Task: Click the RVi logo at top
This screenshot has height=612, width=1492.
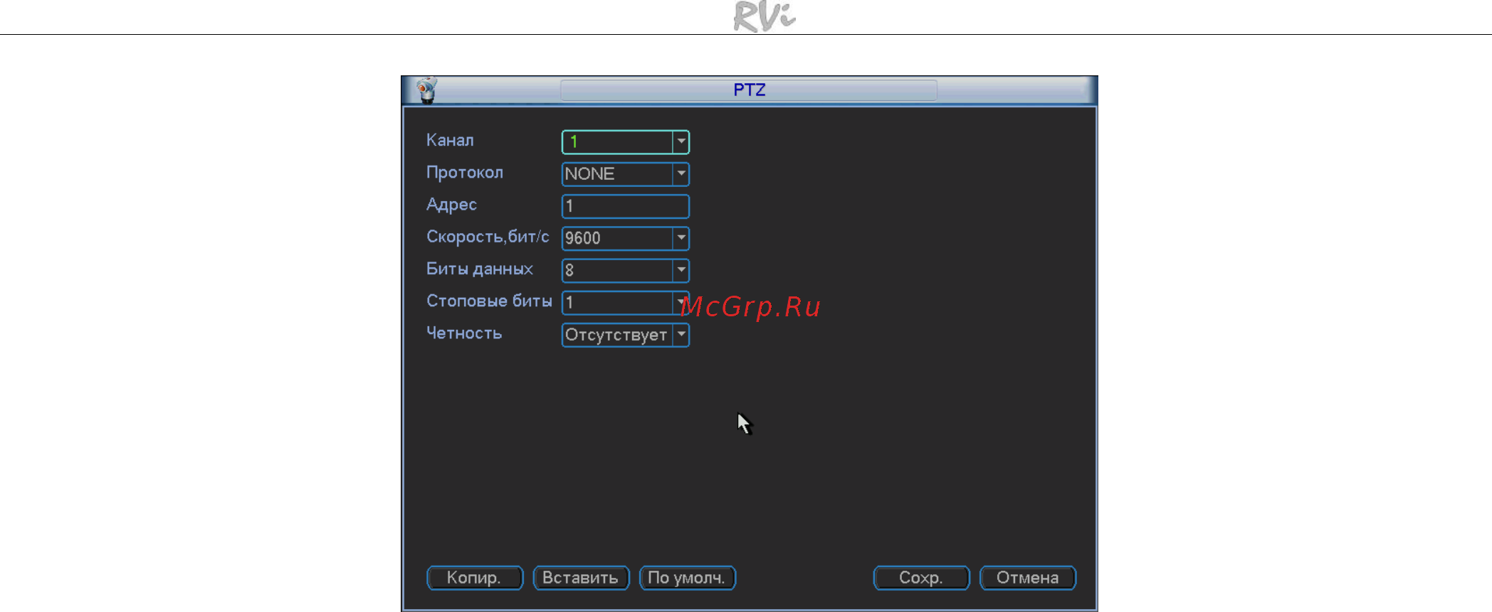Action: pos(764,16)
